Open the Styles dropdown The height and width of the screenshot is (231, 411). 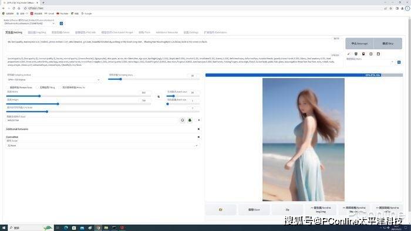[370, 62]
